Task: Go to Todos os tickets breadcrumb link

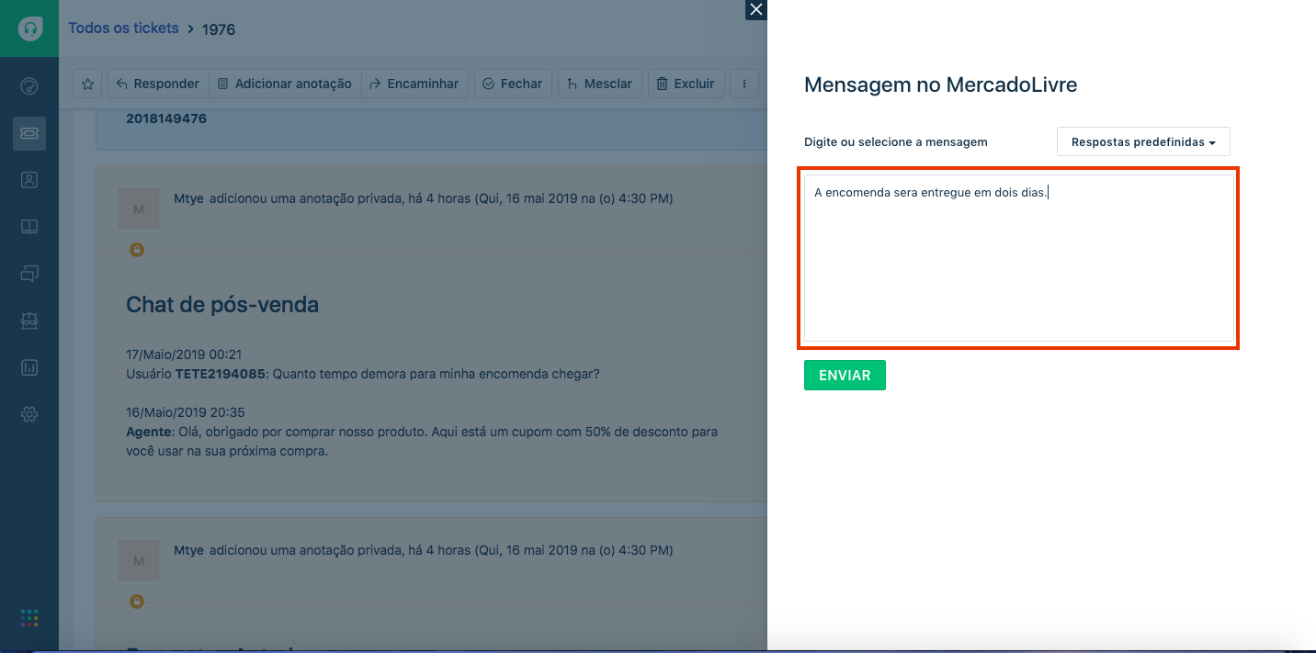Action: tap(123, 28)
